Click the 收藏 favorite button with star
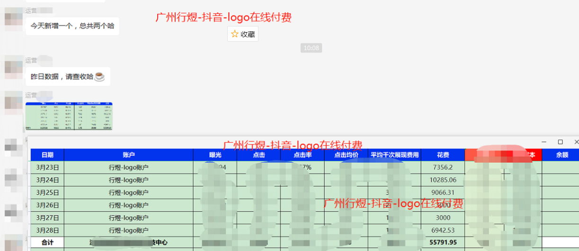The image size is (579, 251). [243, 34]
